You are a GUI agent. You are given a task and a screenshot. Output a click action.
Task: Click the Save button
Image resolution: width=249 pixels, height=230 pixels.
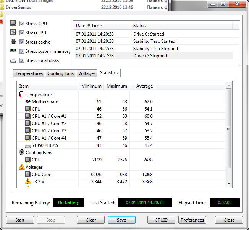pos(121,220)
